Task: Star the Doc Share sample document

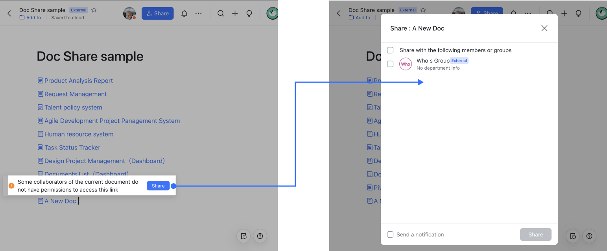Action: coord(94,10)
